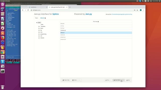The height and width of the screenshot is (90, 161).
Task: Select the conf.py file row
Action: click(96, 26)
